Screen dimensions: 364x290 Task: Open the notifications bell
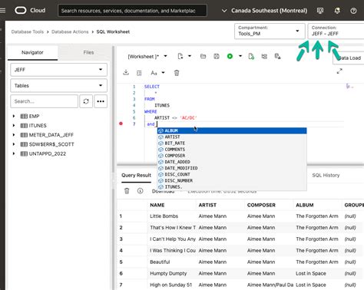pos(337,11)
